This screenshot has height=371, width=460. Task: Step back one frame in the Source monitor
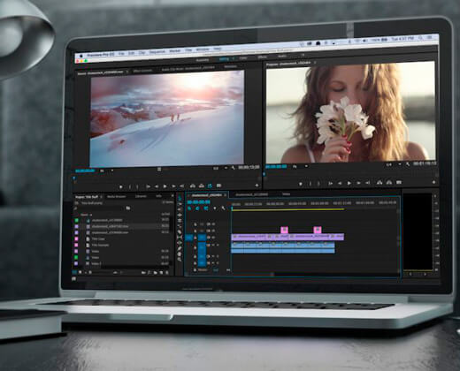tap(157, 186)
